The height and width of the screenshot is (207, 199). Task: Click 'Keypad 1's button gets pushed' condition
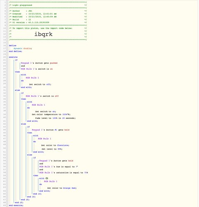click(x=39, y=63)
